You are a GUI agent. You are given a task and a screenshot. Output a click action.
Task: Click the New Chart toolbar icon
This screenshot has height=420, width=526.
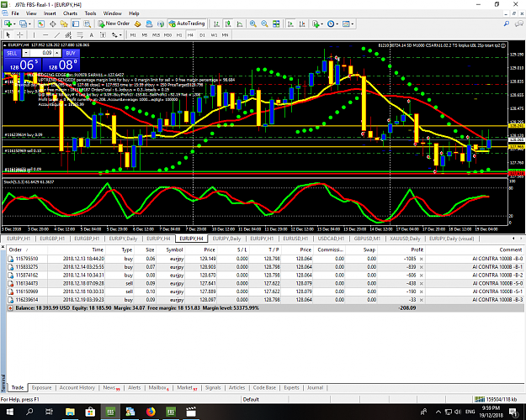pyautogui.click(x=8, y=24)
